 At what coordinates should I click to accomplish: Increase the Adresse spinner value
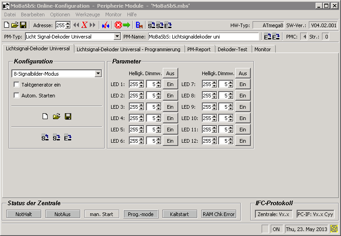click(x=68, y=24)
